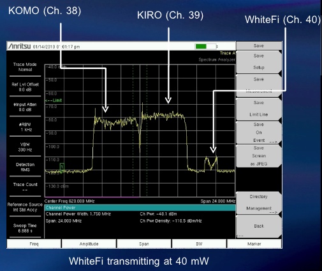Click the Detection RMS setting
The height and width of the screenshot is (271, 322).
[25, 167]
